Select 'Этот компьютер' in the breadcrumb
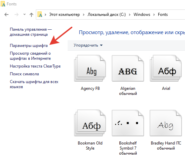185x157 pixels. click(x=64, y=15)
